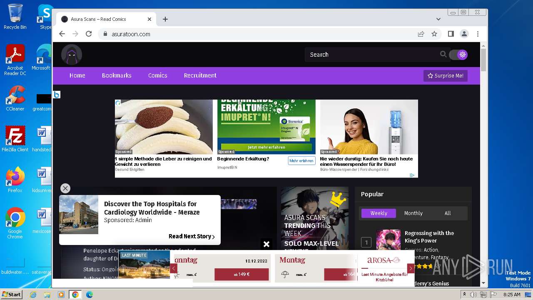
Task: Open the Recruitment menu item
Action: pyautogui.click(x=200, y=75)
